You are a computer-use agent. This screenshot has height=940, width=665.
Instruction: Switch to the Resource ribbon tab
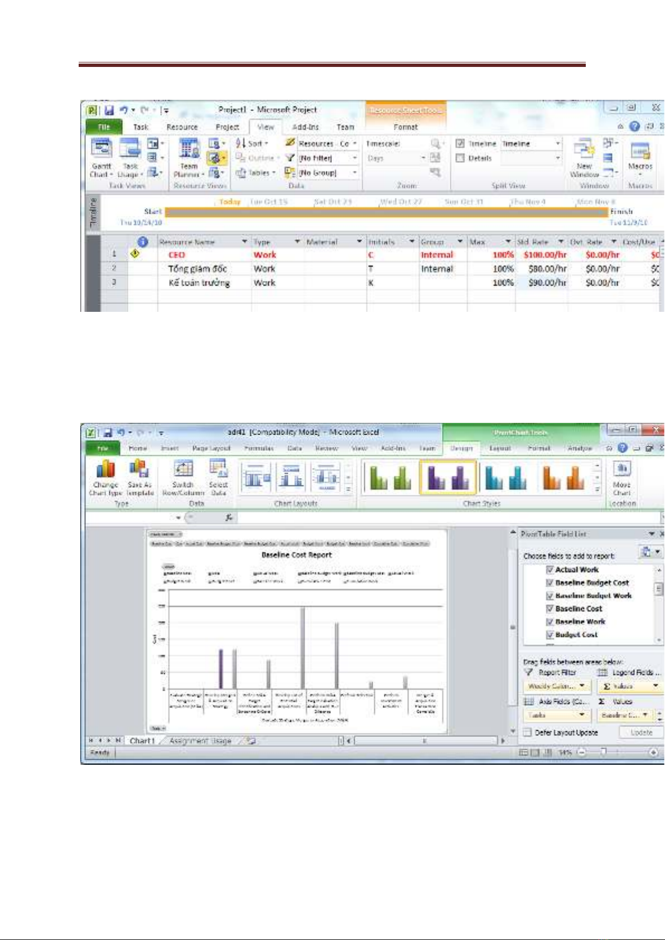click(182, 127)
